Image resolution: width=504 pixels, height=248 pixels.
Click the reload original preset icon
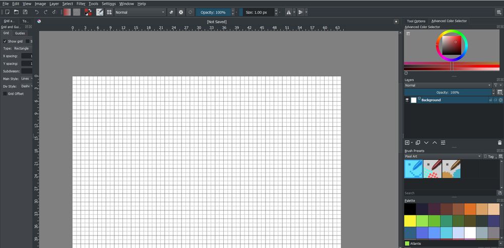191,12
